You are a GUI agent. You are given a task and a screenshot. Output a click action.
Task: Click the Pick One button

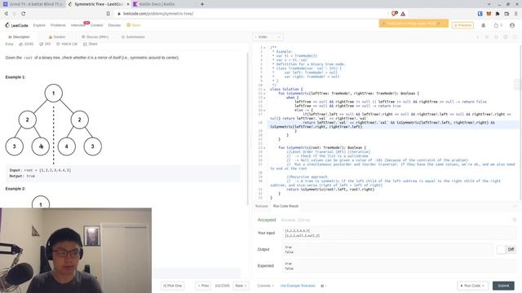[172, 286]
